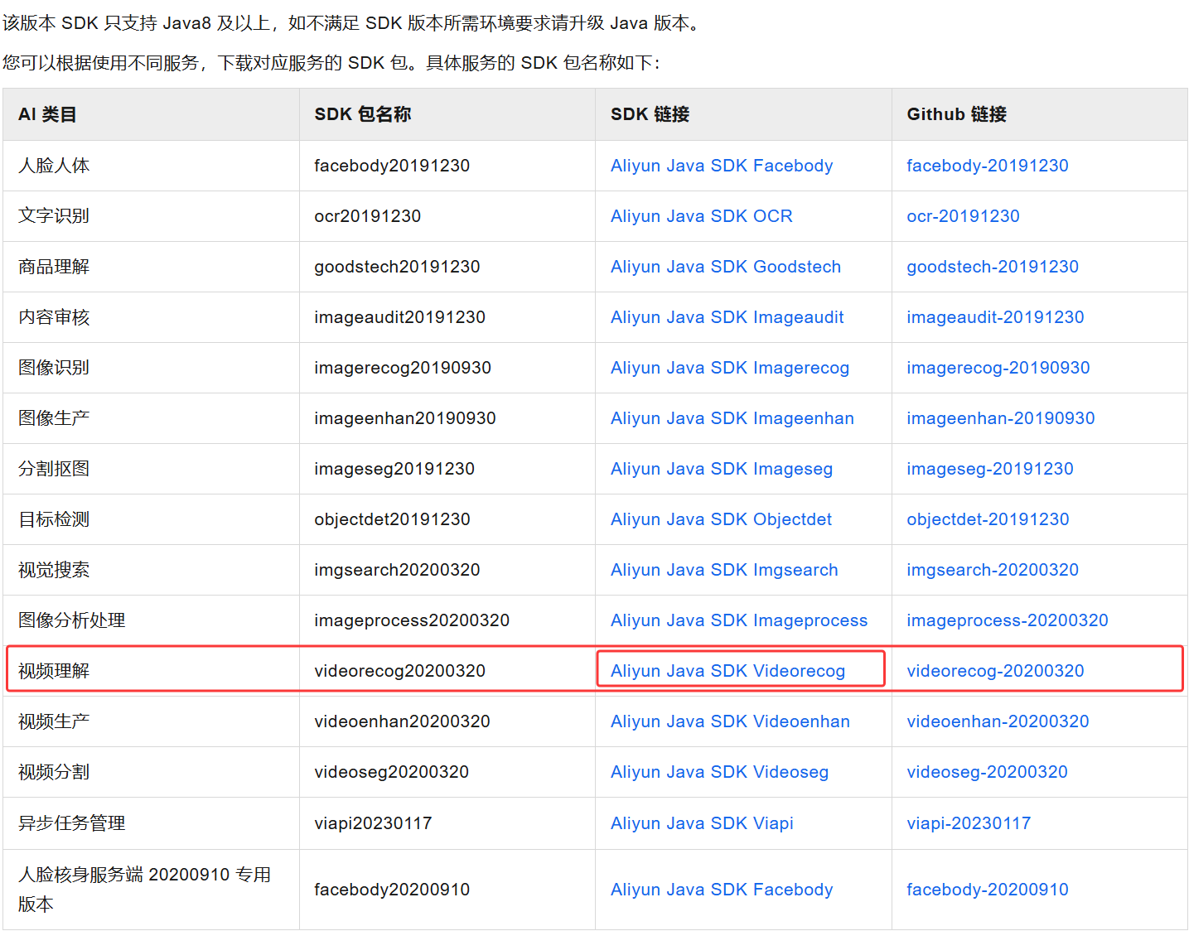Open the Aliyun Java SDK Videorecog link

[x=728, y=671]
